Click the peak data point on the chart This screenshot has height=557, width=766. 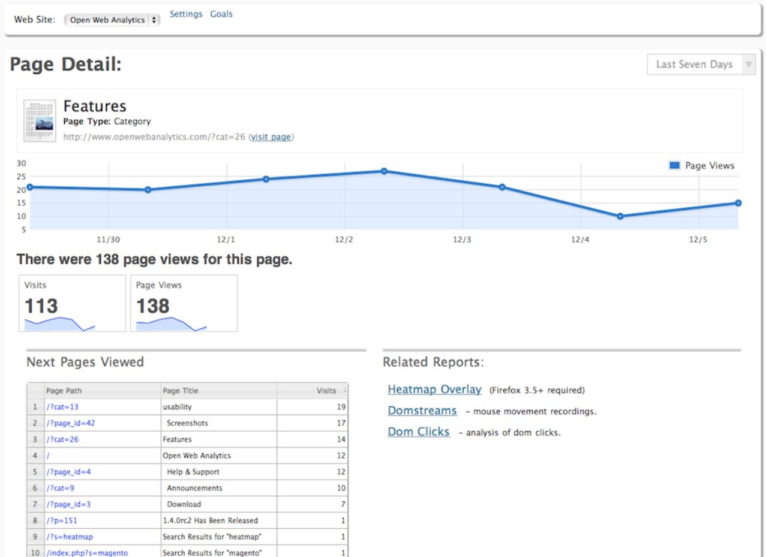click(x=384, y=171)
